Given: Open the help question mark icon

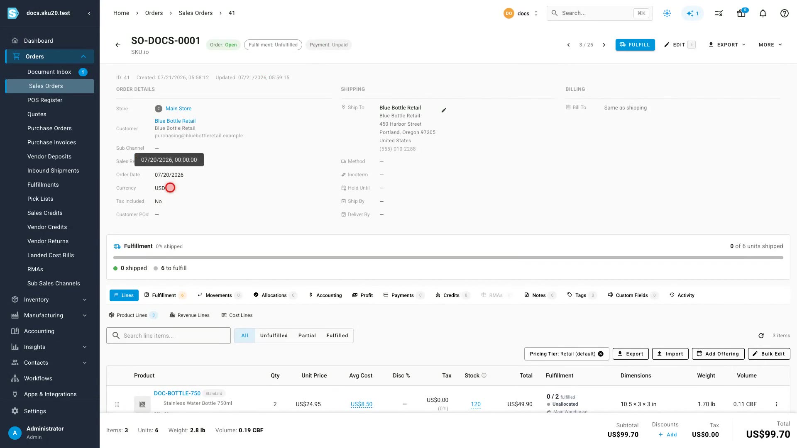Looking at the screenshot, I should [784, 13].
